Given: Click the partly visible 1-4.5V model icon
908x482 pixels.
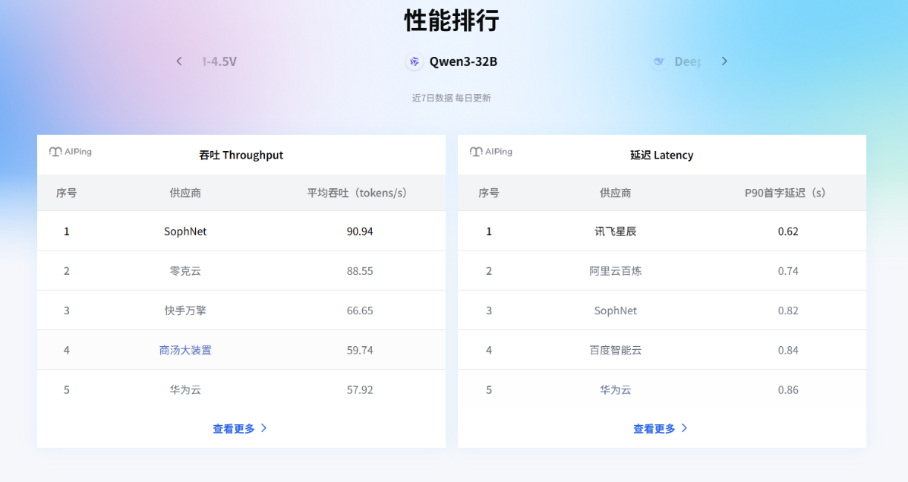Looking at the screenshot, I should pos(188,61).
